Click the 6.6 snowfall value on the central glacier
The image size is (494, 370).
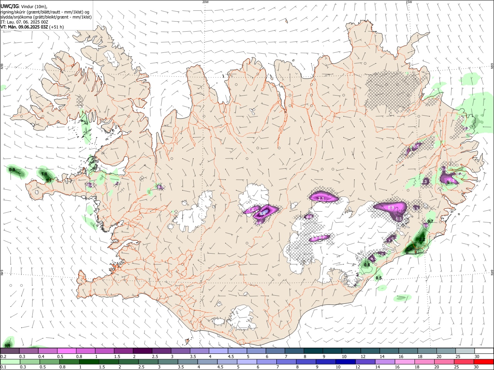tap(263, 214)
